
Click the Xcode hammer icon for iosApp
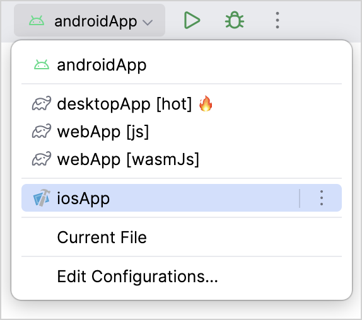pos(42,198)
